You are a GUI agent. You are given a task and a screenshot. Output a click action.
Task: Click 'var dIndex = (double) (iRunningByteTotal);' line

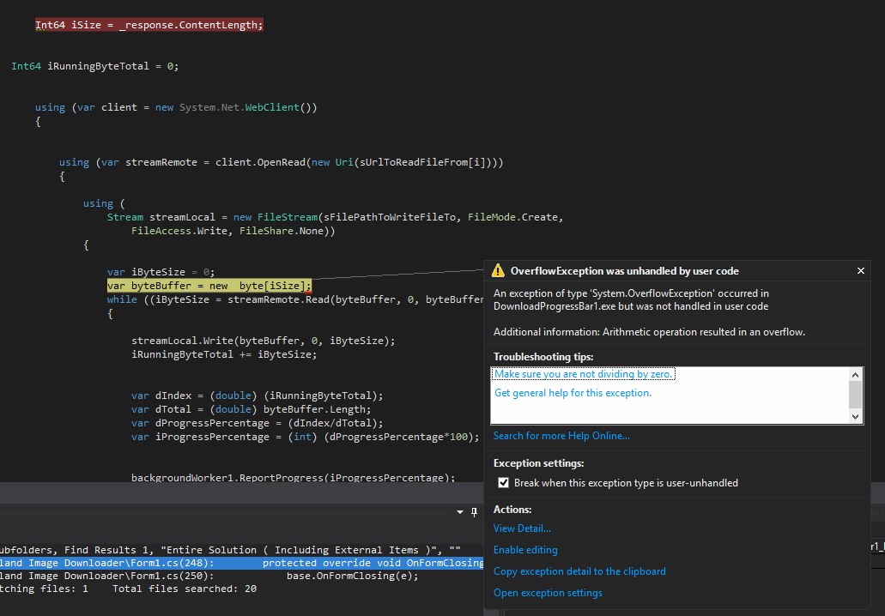tap(257, 396)
